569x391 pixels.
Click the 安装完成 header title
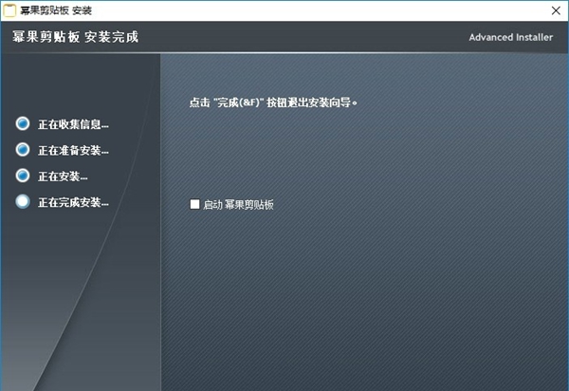75,37
